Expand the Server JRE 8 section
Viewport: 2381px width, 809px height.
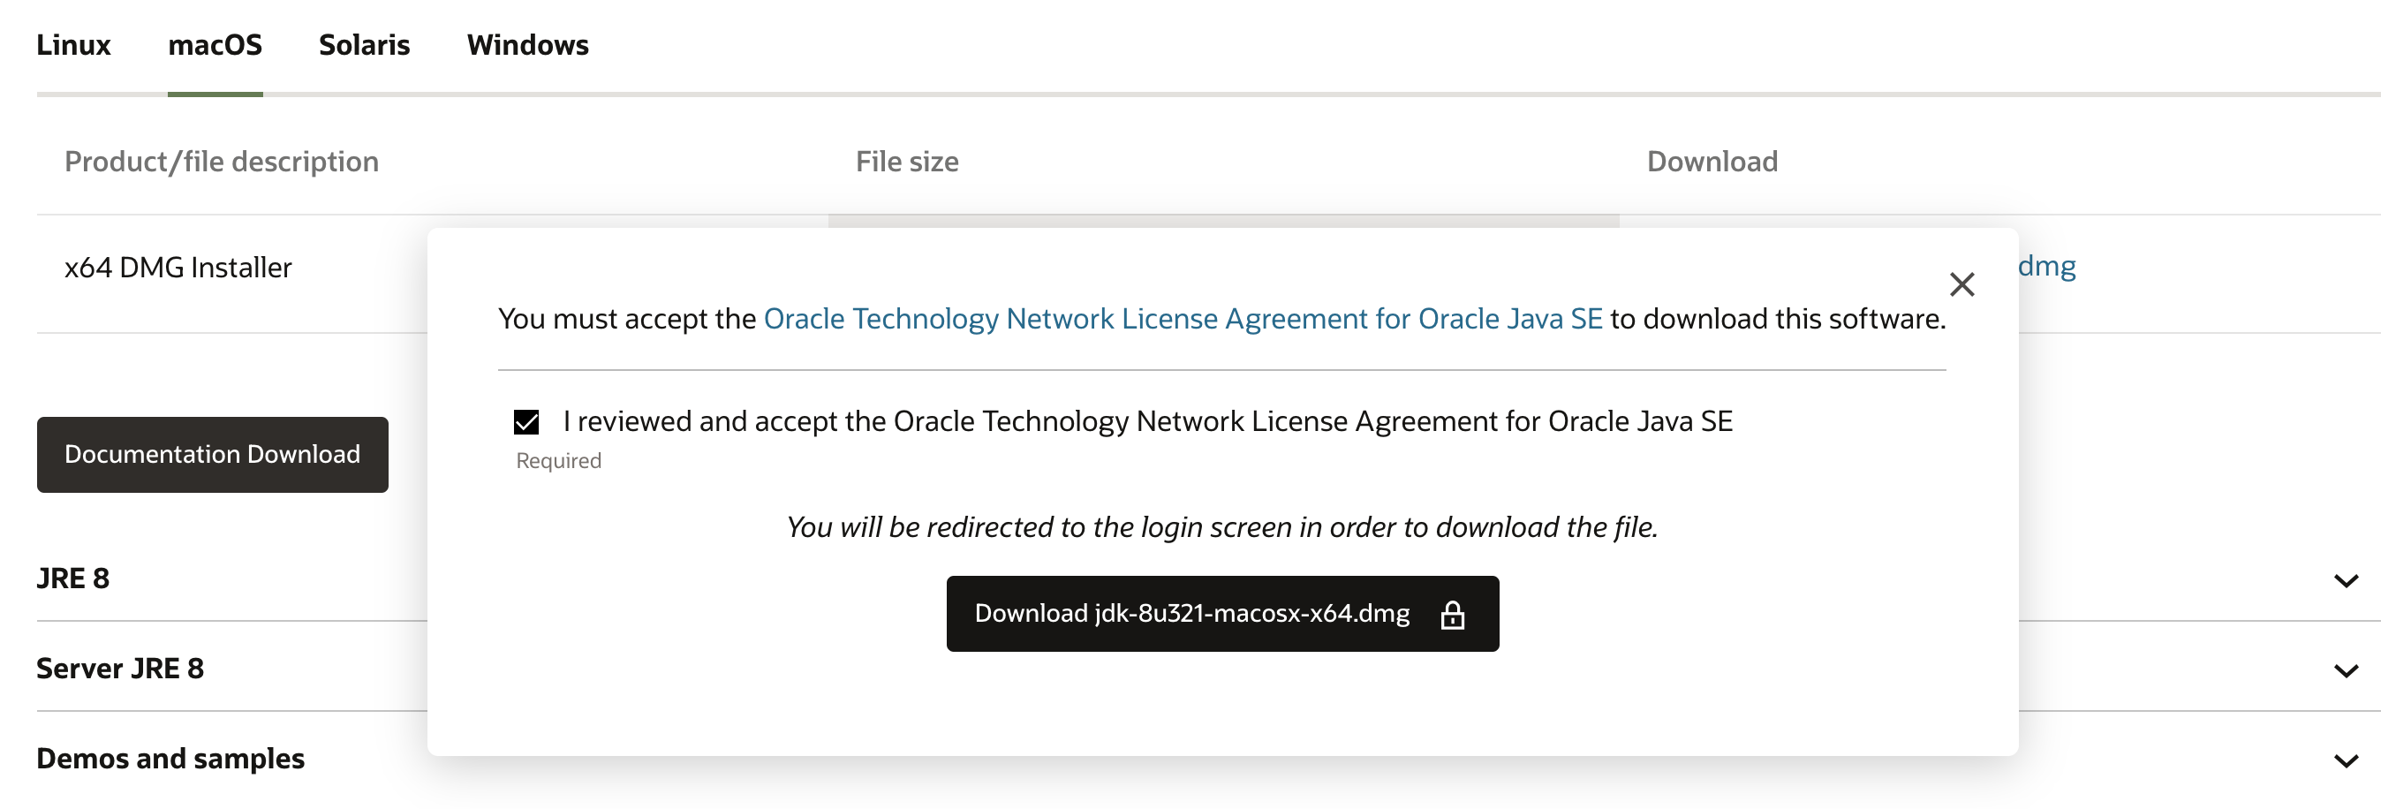(2345, 670)
